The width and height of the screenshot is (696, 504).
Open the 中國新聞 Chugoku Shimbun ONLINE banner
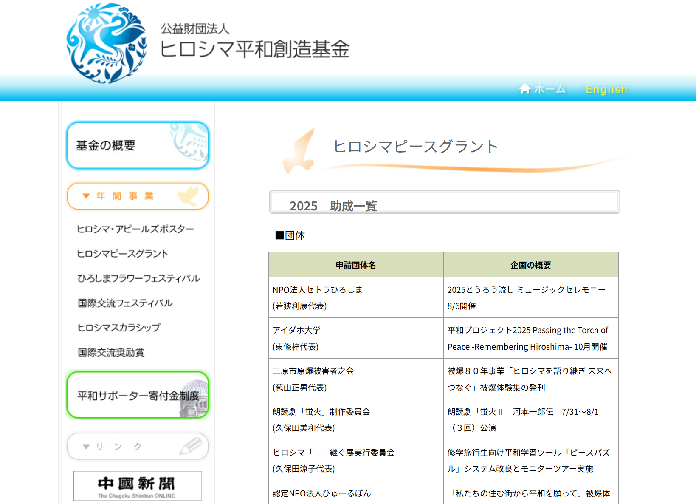pos(138,486)
